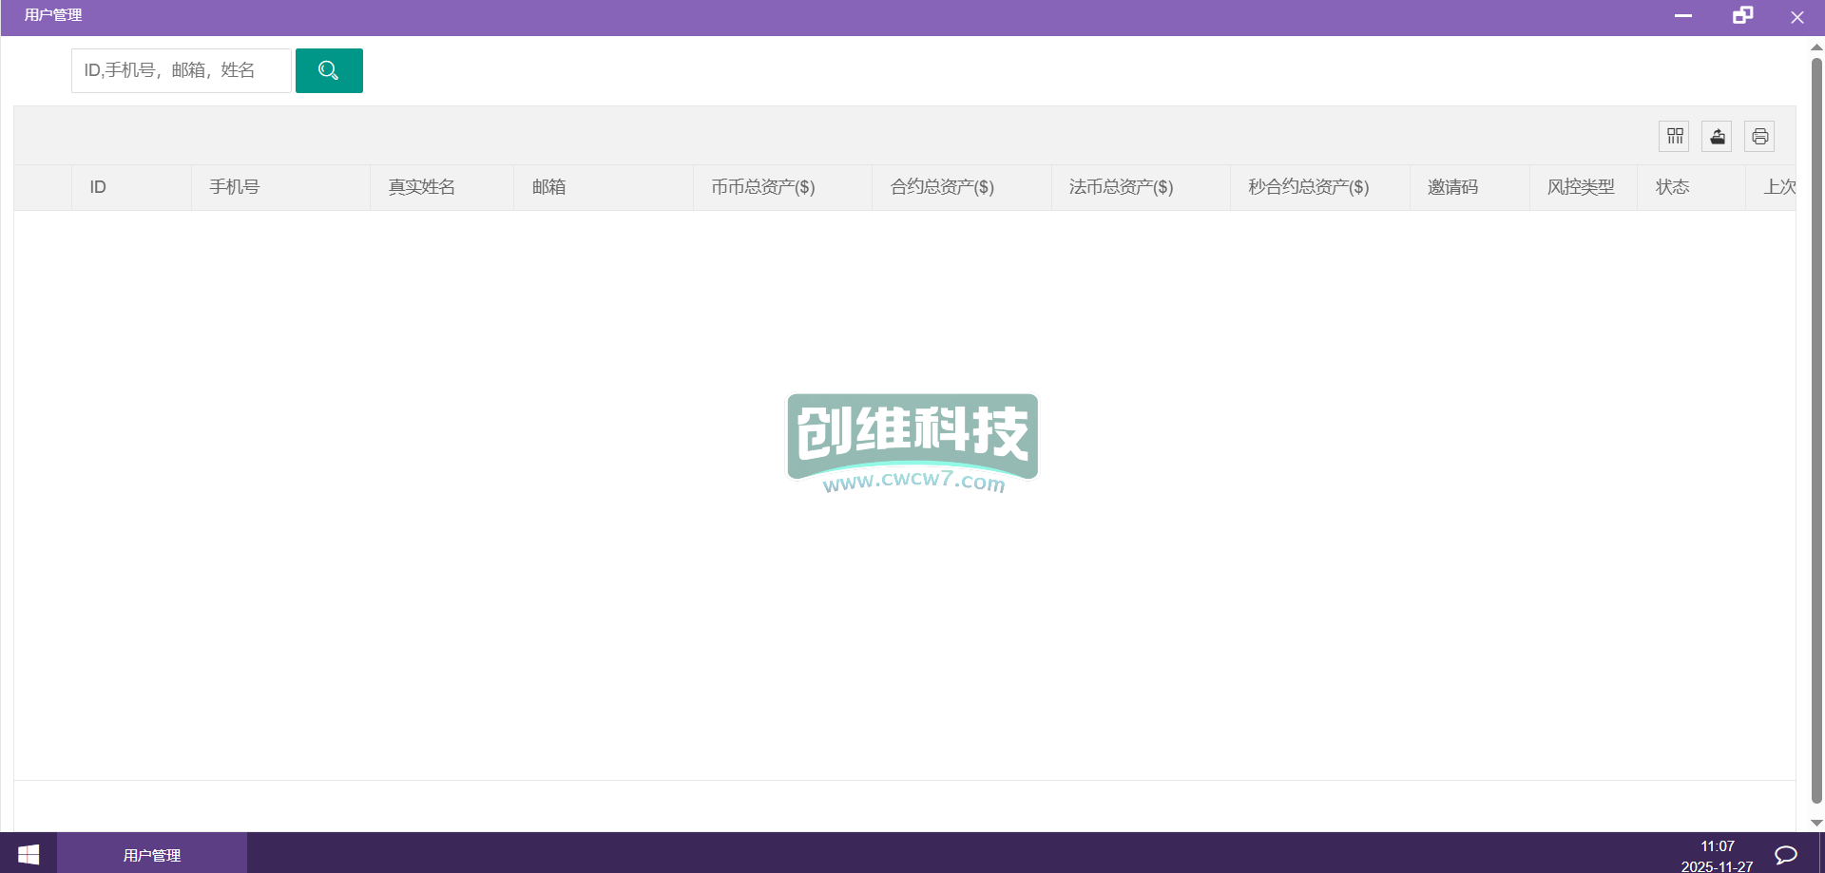Open the taskbar notification center icon
1825x873 pixels.
(1786, 854)
